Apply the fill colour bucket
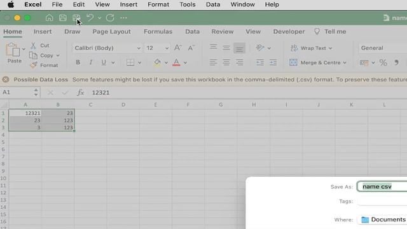The height and width of the screenshot is (229, 407). tap(157, 62)
